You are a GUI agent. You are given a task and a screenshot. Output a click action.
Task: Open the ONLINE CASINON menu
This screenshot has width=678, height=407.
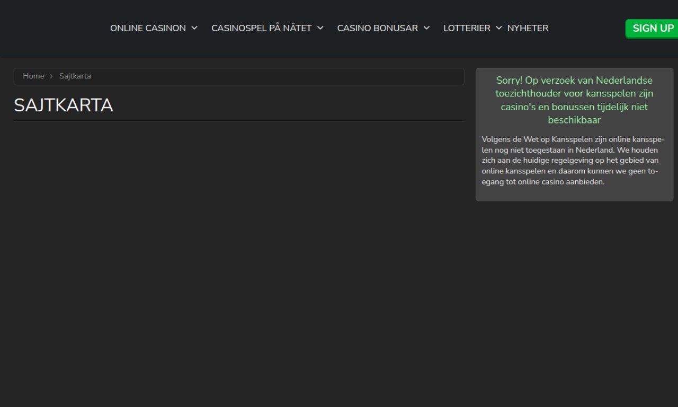(148, 28)
